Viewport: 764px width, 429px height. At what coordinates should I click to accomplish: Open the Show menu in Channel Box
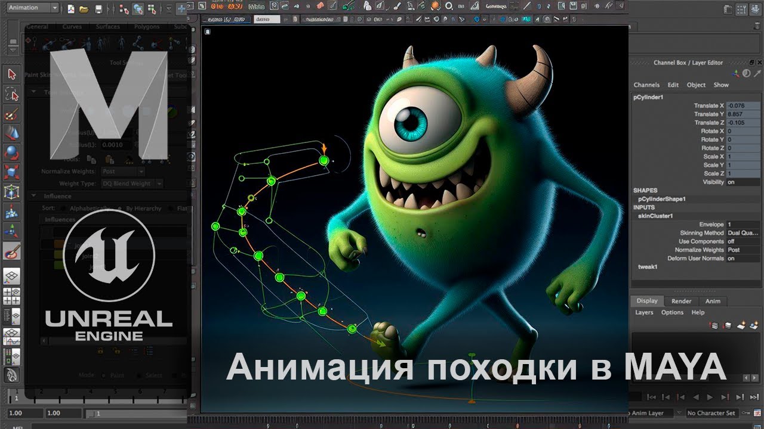[x=721, y=85]
